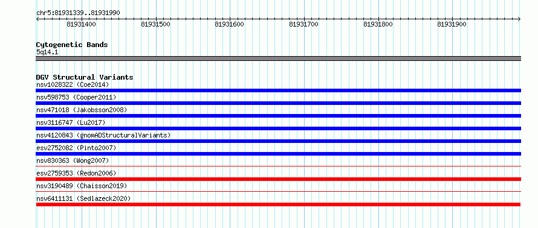This screenshot has height=228, width=538.
Task: Select the blue bar under nsv598753
Action: [278, 103]
